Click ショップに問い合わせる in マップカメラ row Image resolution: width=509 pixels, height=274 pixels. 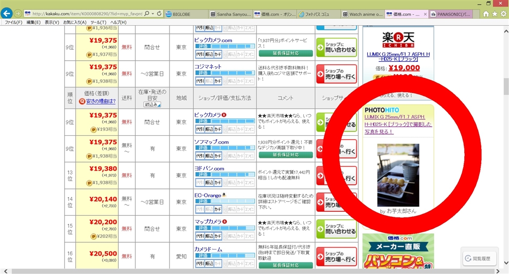337,229
